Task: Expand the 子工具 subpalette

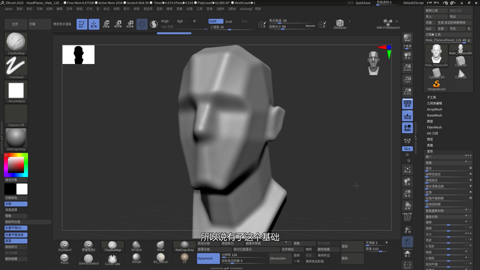Action: [431, 97]
